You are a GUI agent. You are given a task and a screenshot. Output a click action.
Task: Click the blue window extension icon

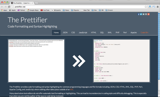[x=154, y=7]
